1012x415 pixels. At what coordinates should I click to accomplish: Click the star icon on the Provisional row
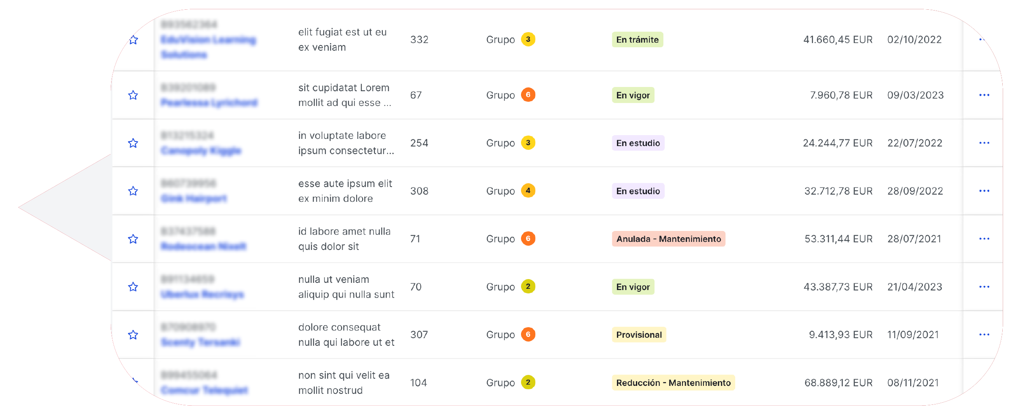[x=133, y=334]
